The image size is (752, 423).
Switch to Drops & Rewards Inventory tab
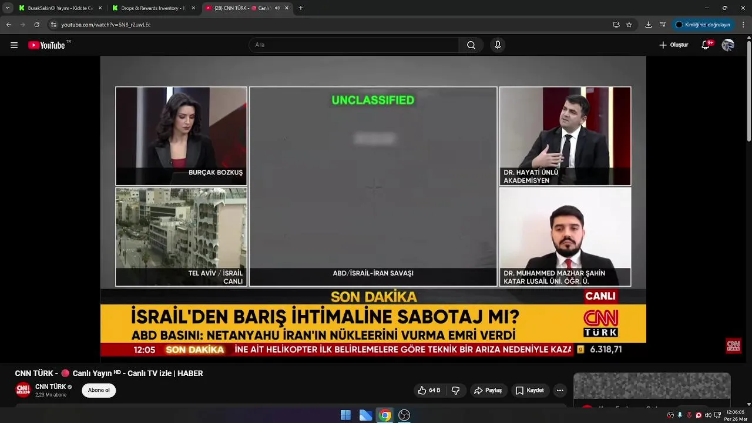coord(154,8)
